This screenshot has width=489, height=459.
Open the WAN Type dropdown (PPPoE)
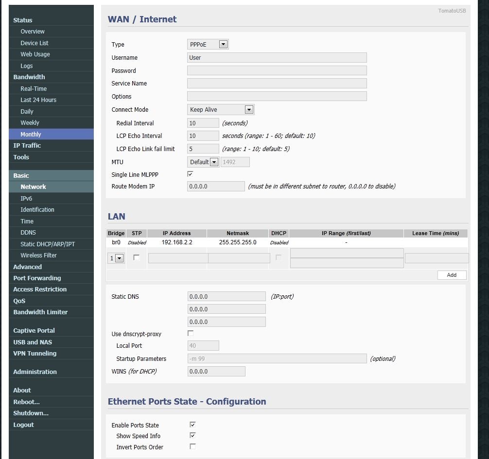point(208,44)
